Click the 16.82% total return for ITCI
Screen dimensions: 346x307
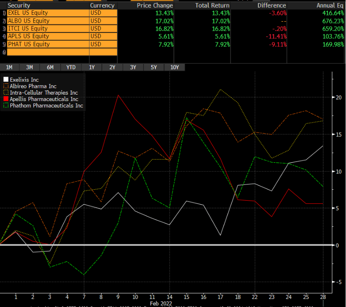[221, 29]
